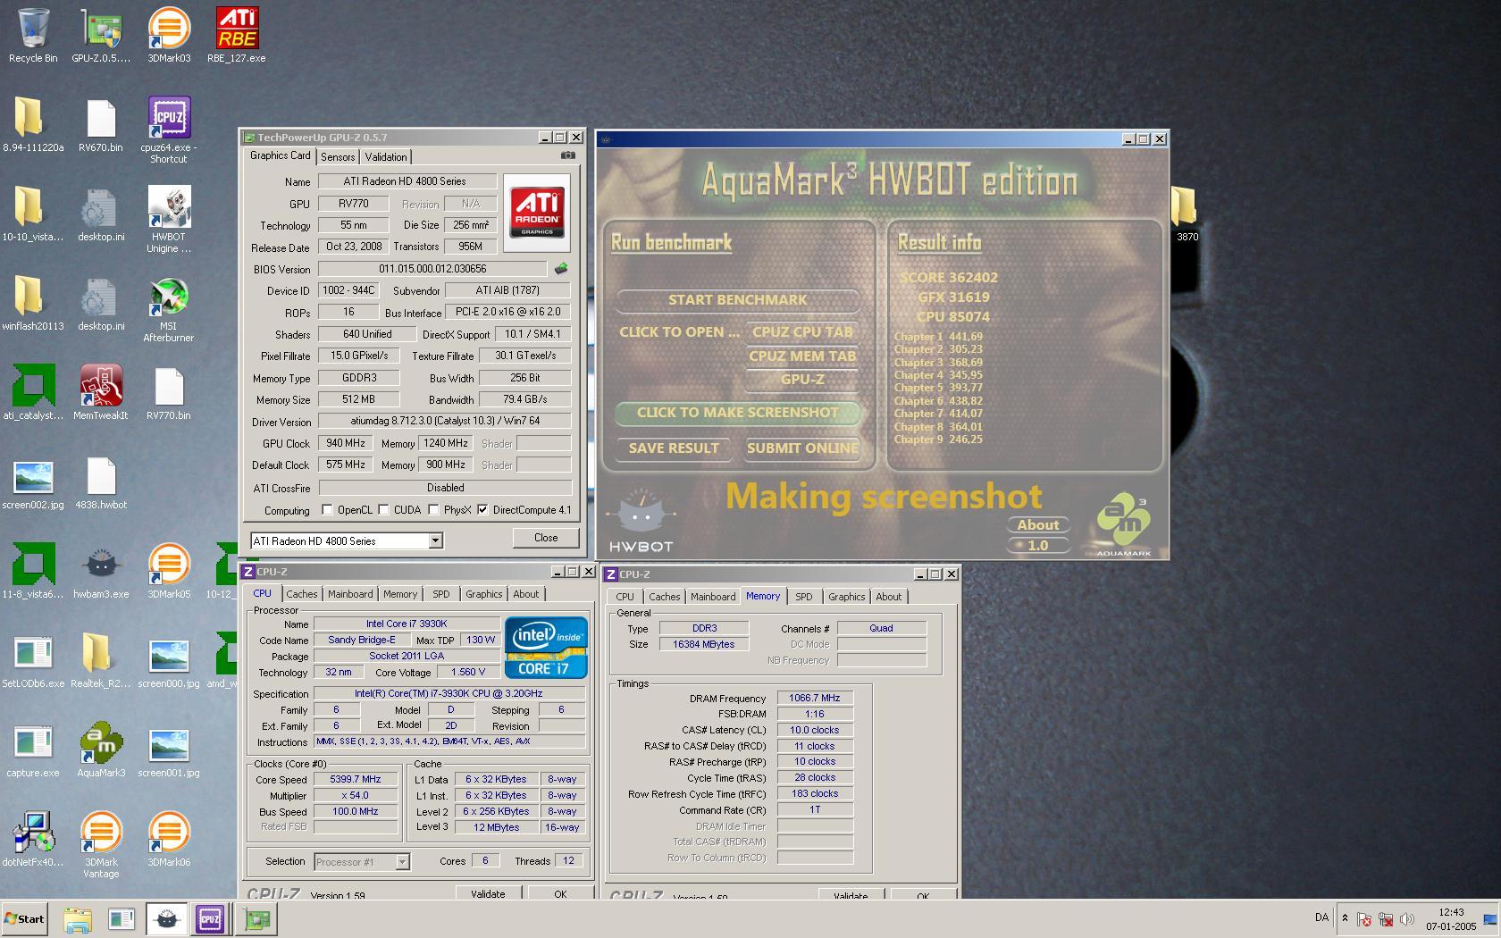Click the CPUZ CPU TAB button
This screenshot has height=938, width=1501.
pos(802,332)
